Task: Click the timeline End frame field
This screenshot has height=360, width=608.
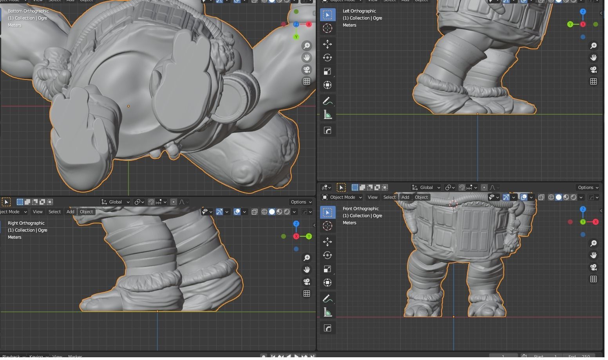Action: [x=579, y=356]
